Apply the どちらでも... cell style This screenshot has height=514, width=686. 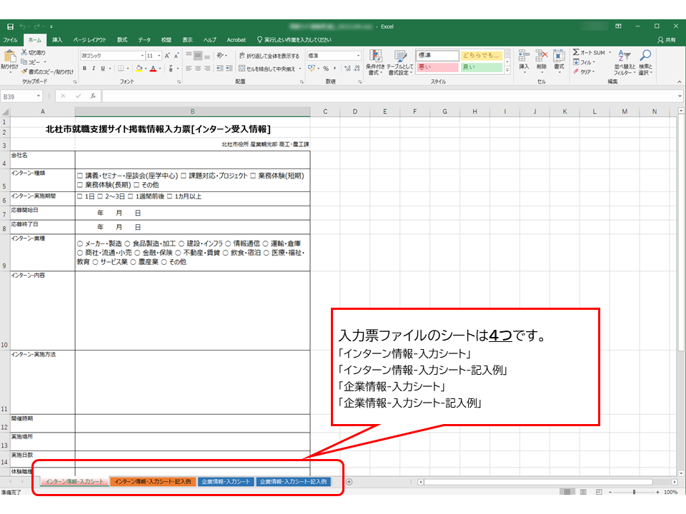[481, 55]
